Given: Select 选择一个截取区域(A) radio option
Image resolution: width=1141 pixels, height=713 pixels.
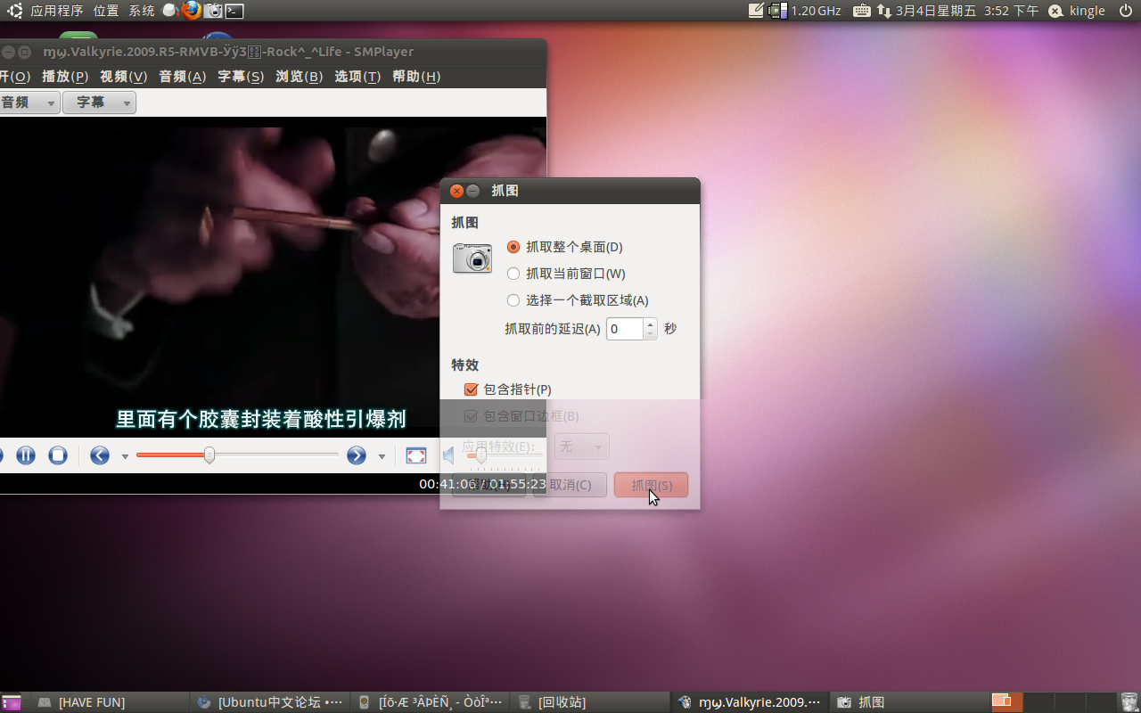Looking at the screenshot, I should tap(578, 300).
